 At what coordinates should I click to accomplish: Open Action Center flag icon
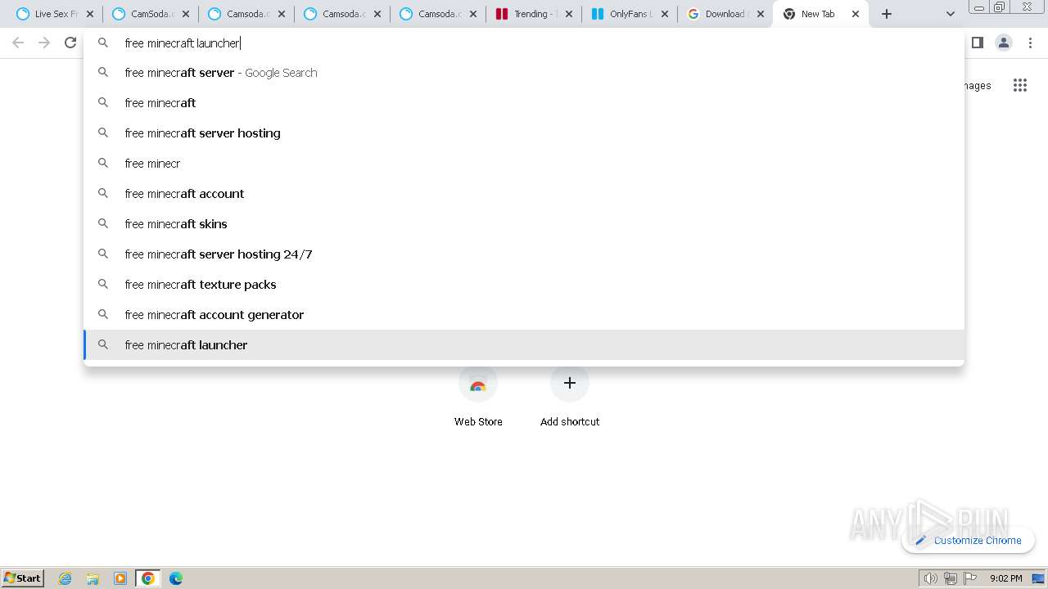[x=970, y=578]
